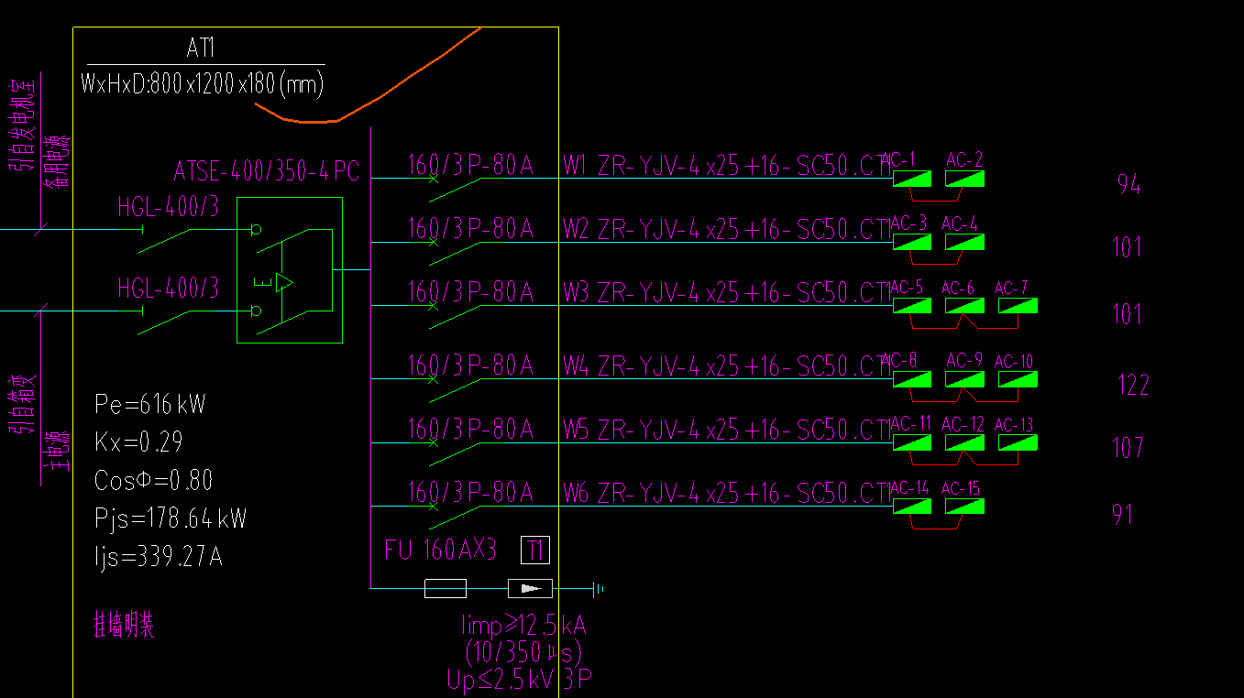The image size is (1244, 698).
Task: Select the AC-6 unit symbol
Action: 965,306
